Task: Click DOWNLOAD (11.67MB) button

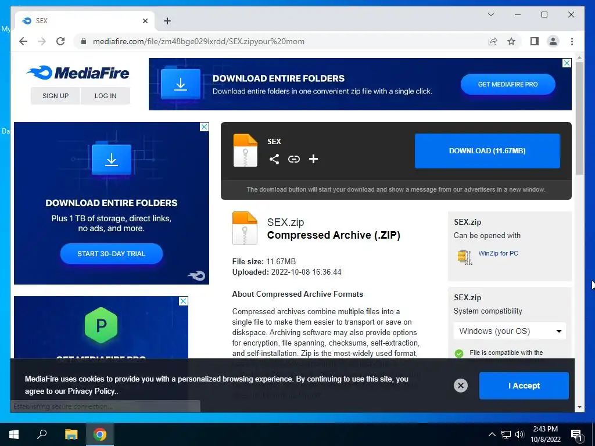Action: 488,151
